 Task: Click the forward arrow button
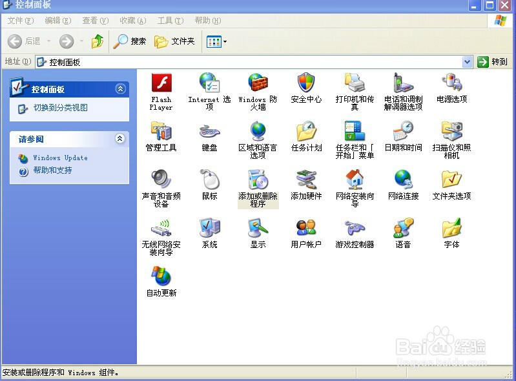67,41
